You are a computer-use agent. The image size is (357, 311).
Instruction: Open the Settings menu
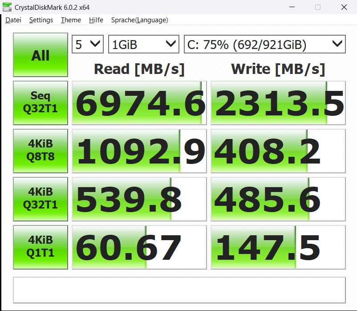pyautogui.click(x=41, y=20)
